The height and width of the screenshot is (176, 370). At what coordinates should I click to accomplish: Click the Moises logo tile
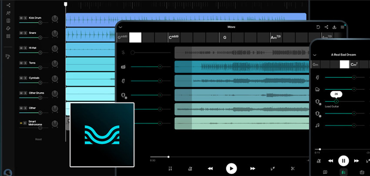click(x=102, y=135)
